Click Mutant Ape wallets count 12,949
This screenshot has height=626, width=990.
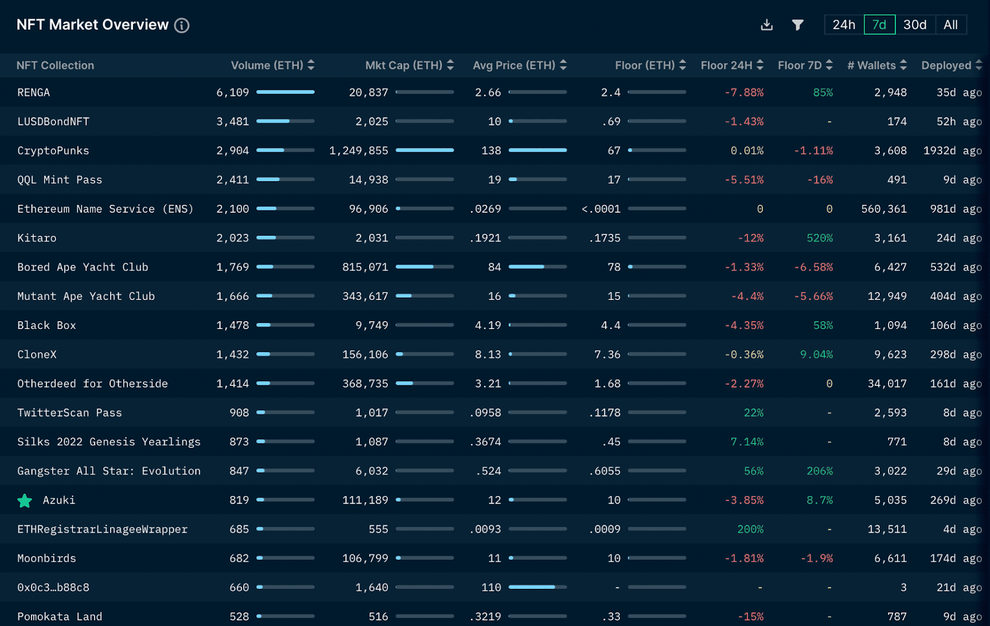(887, 296)
